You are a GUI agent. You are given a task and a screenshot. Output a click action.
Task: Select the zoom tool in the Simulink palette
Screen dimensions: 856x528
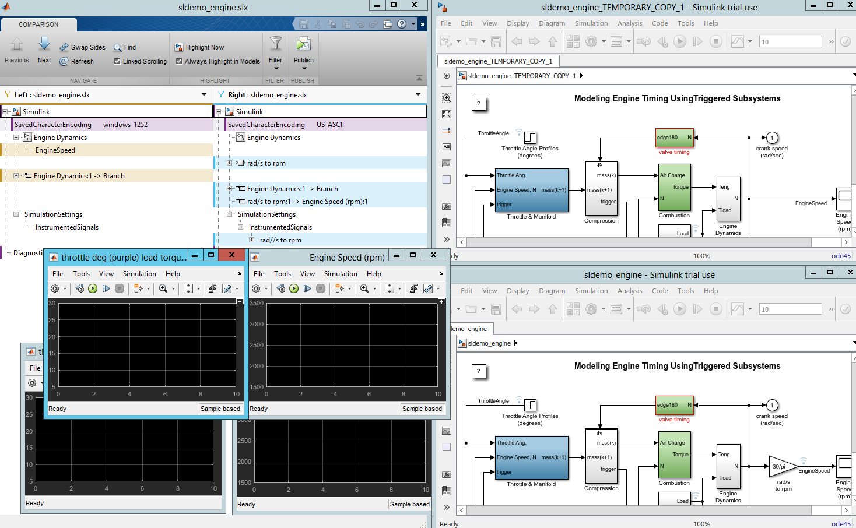pyautogui.click(x=446, y=98)
